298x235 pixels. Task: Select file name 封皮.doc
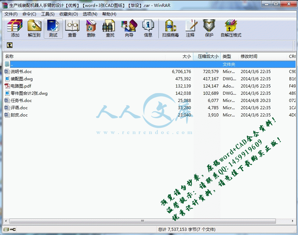pos(19,115)
